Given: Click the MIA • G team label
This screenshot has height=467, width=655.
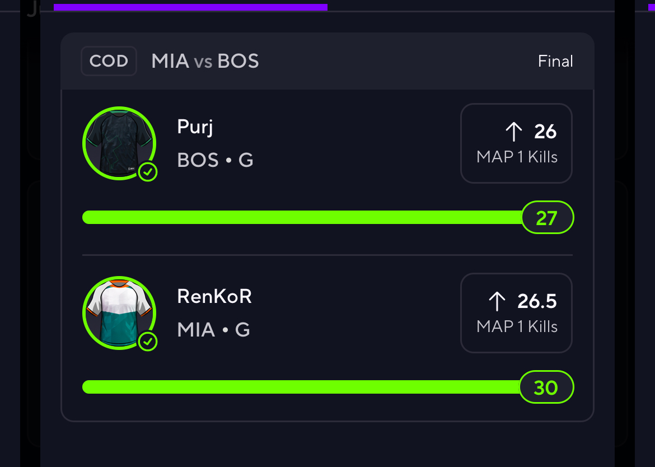Looking at the screenshot, I should pos(213,330).
